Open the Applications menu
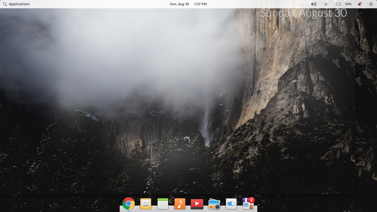The height and width of the screenshot is (212, 377). coord(19,4)
